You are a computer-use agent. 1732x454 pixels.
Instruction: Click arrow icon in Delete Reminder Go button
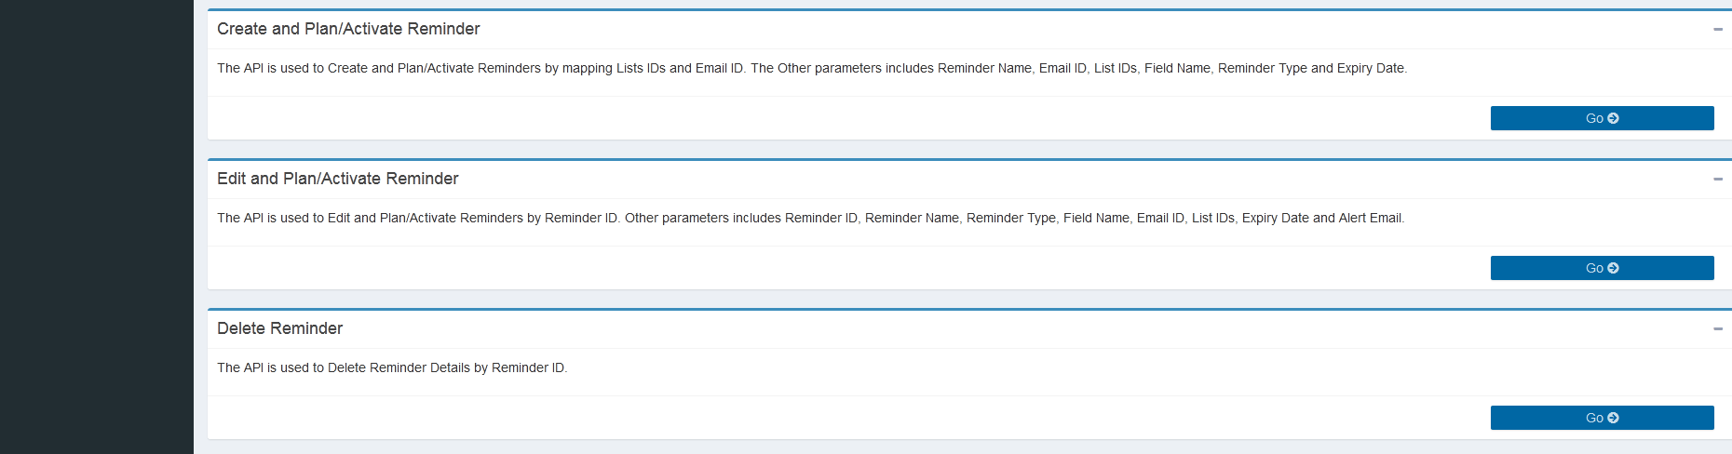pyautogui.click(x=1614, y=418)
